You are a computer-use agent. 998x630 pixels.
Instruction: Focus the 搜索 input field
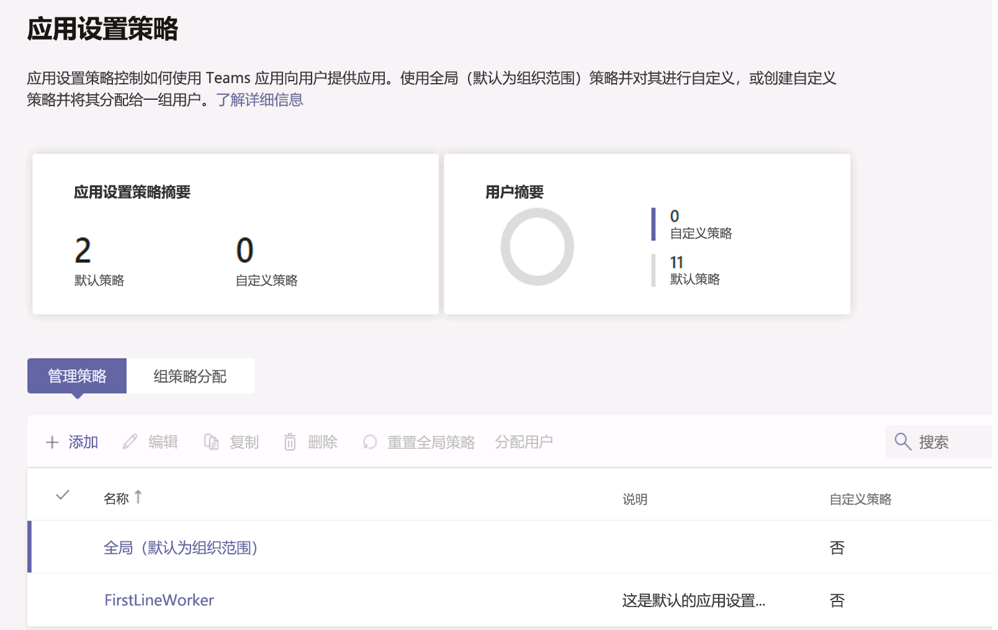click(x=940, y=441)
